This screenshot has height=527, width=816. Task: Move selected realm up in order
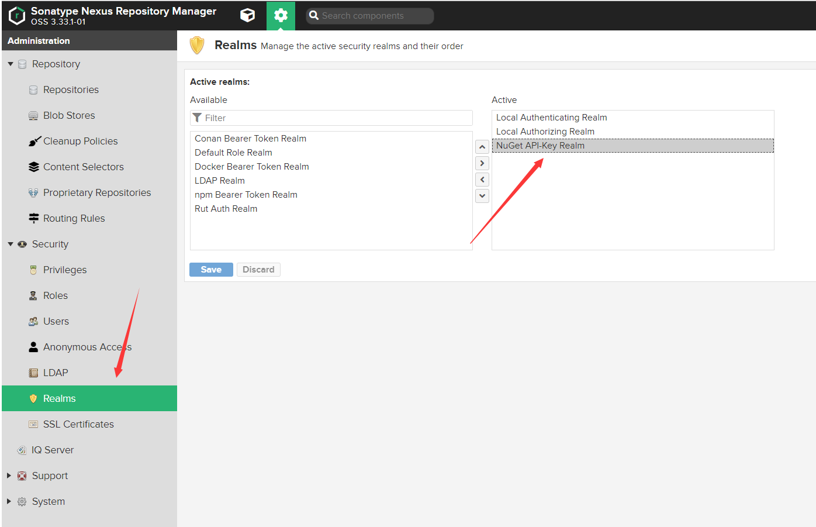click(482, 147)
